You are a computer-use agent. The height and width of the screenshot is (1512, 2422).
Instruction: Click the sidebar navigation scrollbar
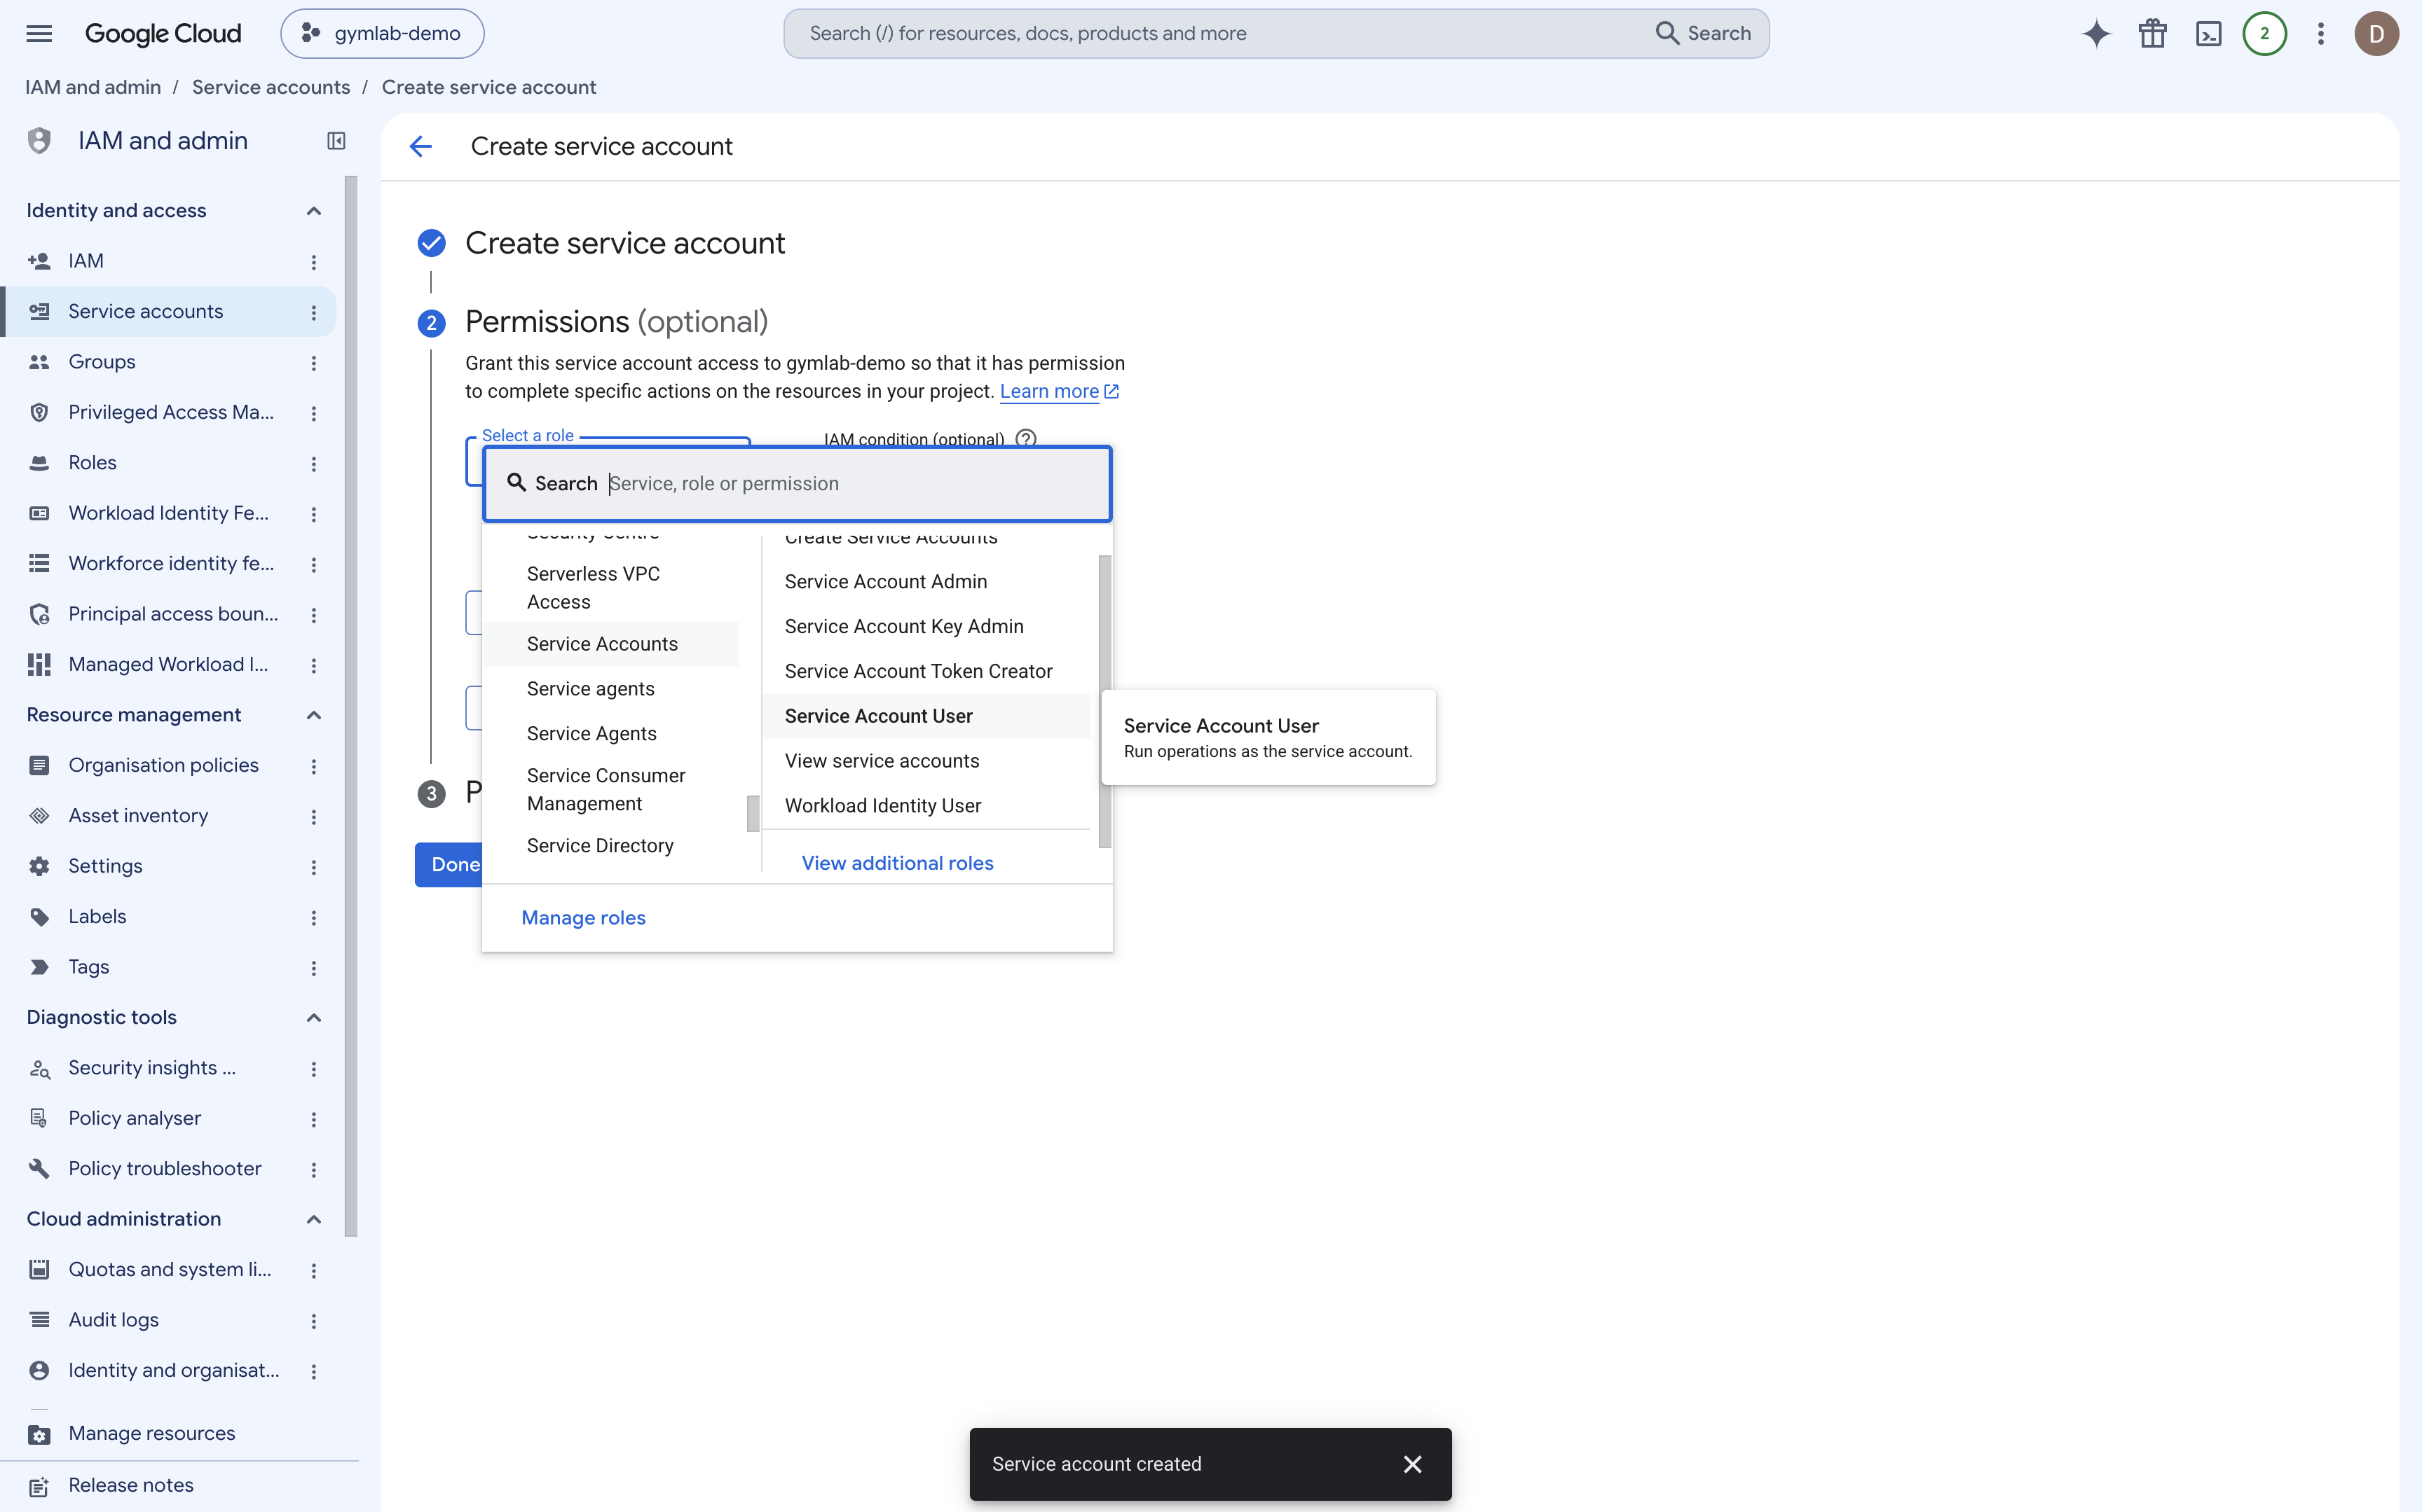[350, 706]
